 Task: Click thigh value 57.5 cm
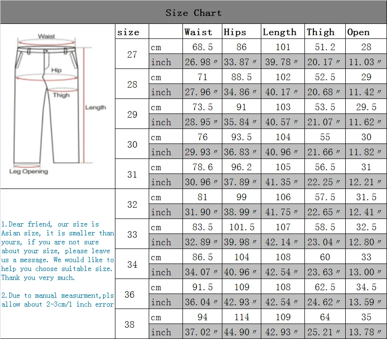325,197
